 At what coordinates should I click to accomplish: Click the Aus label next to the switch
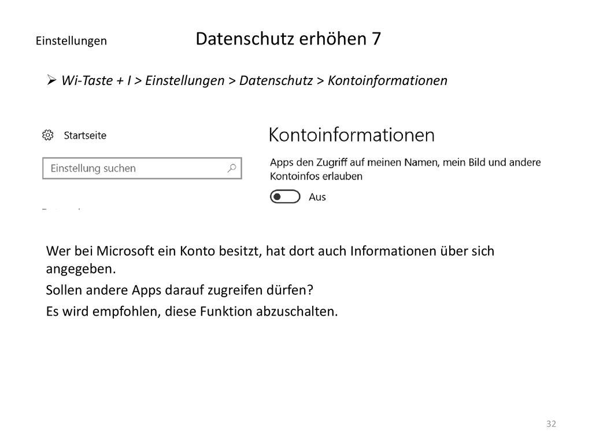click(x=317, y=197)
